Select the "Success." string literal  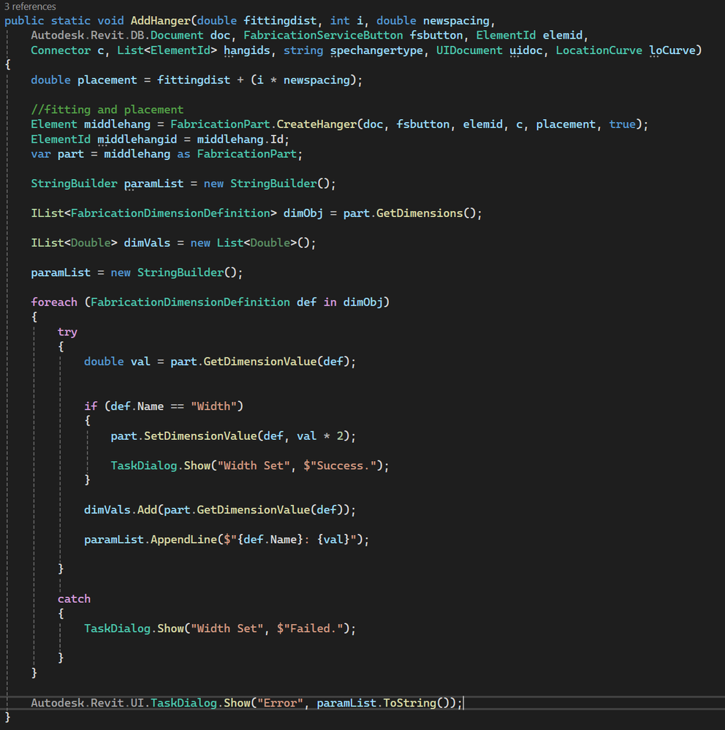point(343,465)
